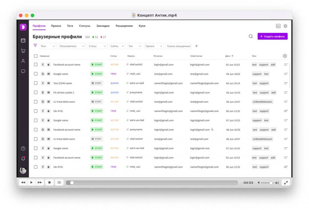Open the Статус filter dropdown
The image size is (309, 210).
(x=97, y=46)
